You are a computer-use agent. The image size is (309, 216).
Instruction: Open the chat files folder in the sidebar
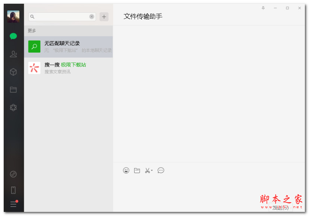(13, 90)
